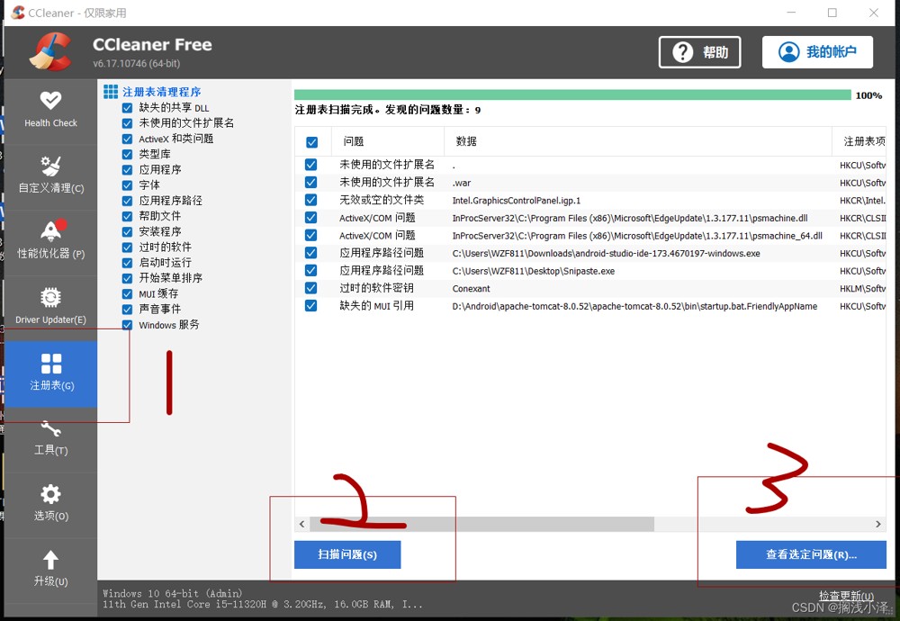Uncheck 未使用的文件扩展名 option in left list

point(128,123)
